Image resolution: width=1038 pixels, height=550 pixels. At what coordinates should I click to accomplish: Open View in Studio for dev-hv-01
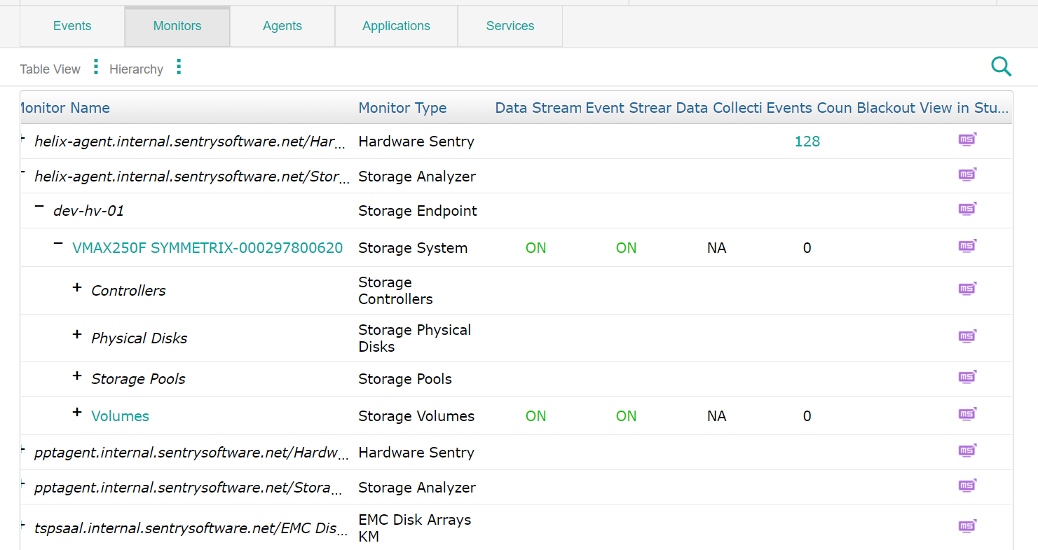967,208
